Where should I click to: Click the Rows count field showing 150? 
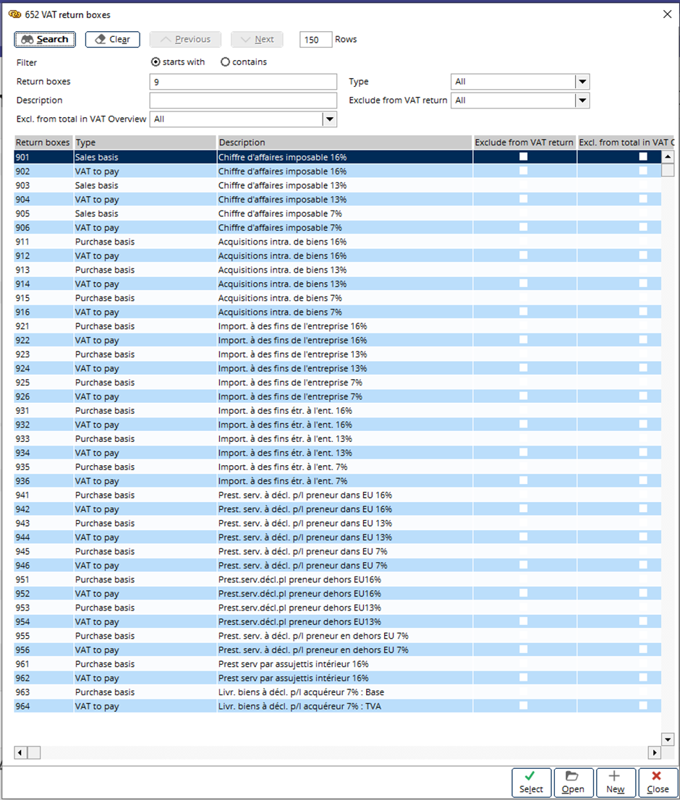click(x=316, y=39)
